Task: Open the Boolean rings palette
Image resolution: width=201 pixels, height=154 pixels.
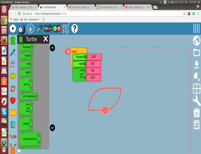Action: tap(13, 76)
